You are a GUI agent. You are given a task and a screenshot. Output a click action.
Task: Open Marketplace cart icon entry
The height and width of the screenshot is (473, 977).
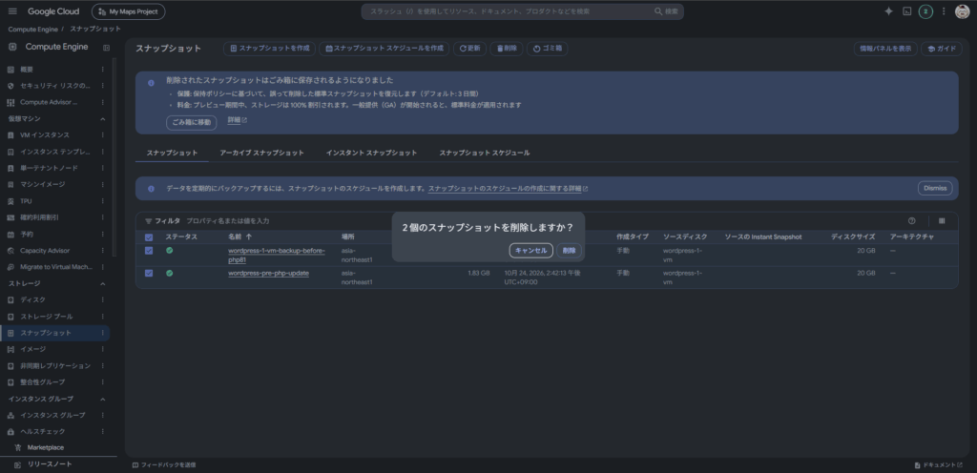[x=18, y=447]
